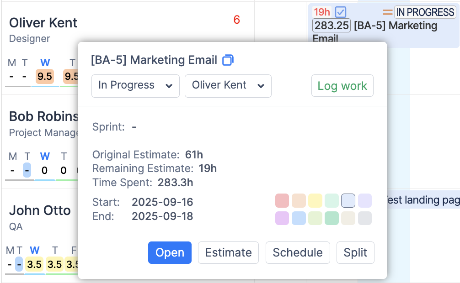The width and height of the screenshot is (460, 283).
Task: Pick the red color swatch
Action: pyautogui.click(x=282, y=201)
